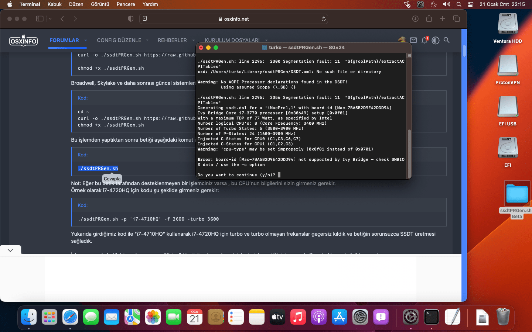Image resolution: width=532 pixels, height=332 pixels.
Task: Show Safari's tab overview
Action: point(457,19)
